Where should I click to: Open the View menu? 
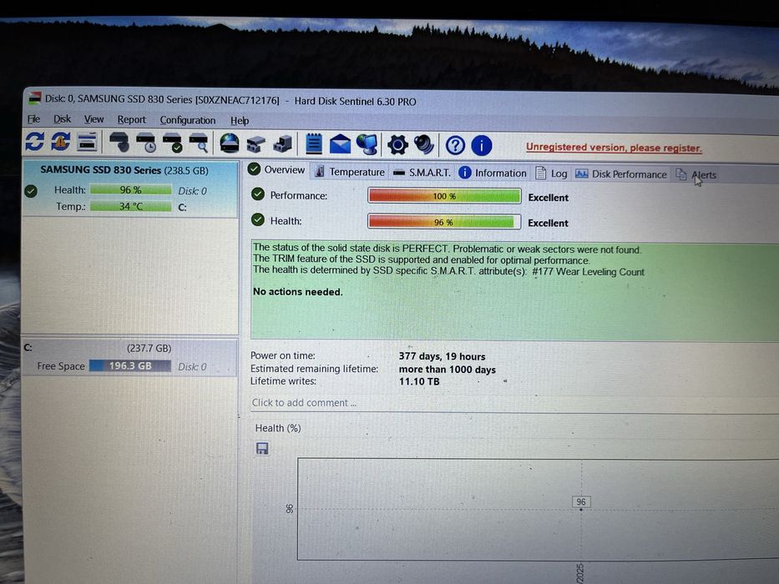(x=94, y=119)
